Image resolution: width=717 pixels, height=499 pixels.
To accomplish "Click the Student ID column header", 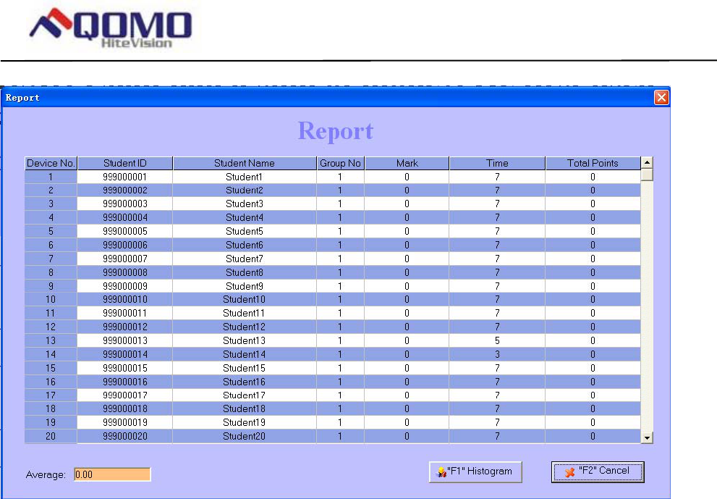I will (125, 163).
